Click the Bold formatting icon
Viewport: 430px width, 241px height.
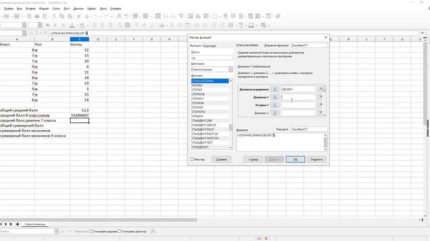(48, 25)
